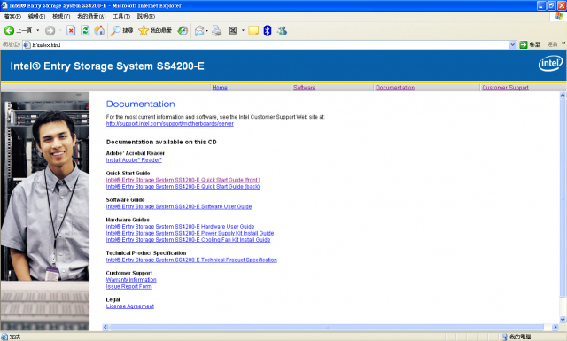This screenshot has width=567, height=341.
Task: Expand the Back button history dropdown arrow
Action: pos(37,31)
